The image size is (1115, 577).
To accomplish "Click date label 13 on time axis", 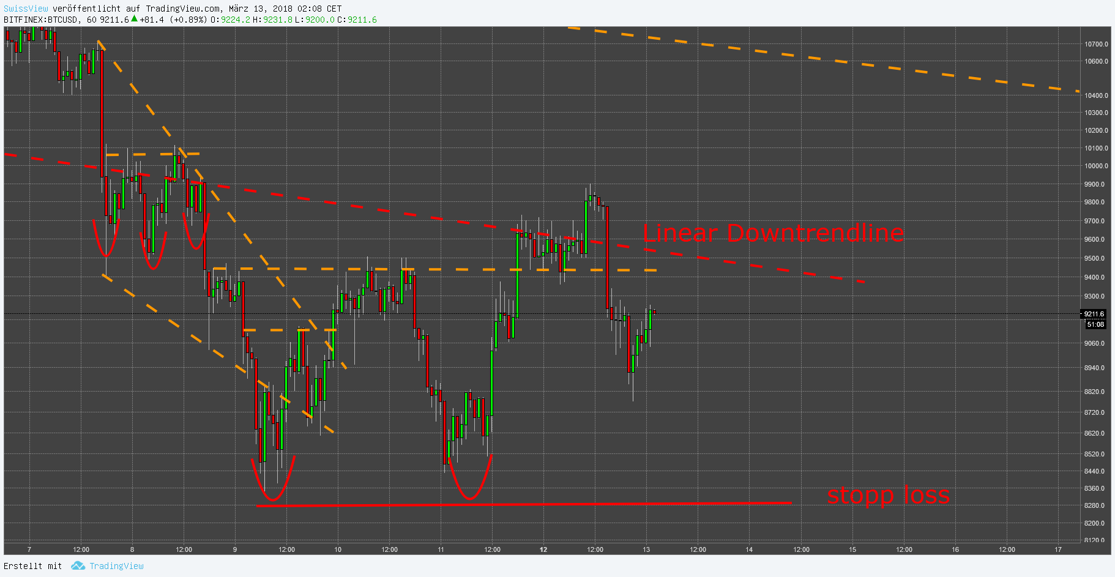I will click(646, 549).
